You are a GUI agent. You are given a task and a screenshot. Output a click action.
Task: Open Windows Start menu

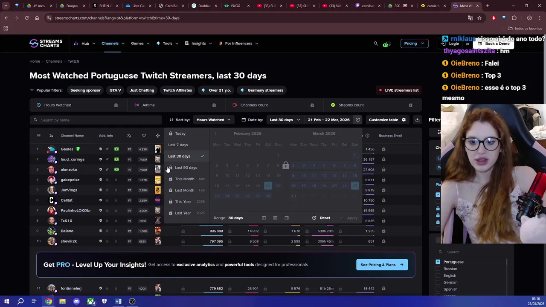pyautogui.click(x=6, y=301)
